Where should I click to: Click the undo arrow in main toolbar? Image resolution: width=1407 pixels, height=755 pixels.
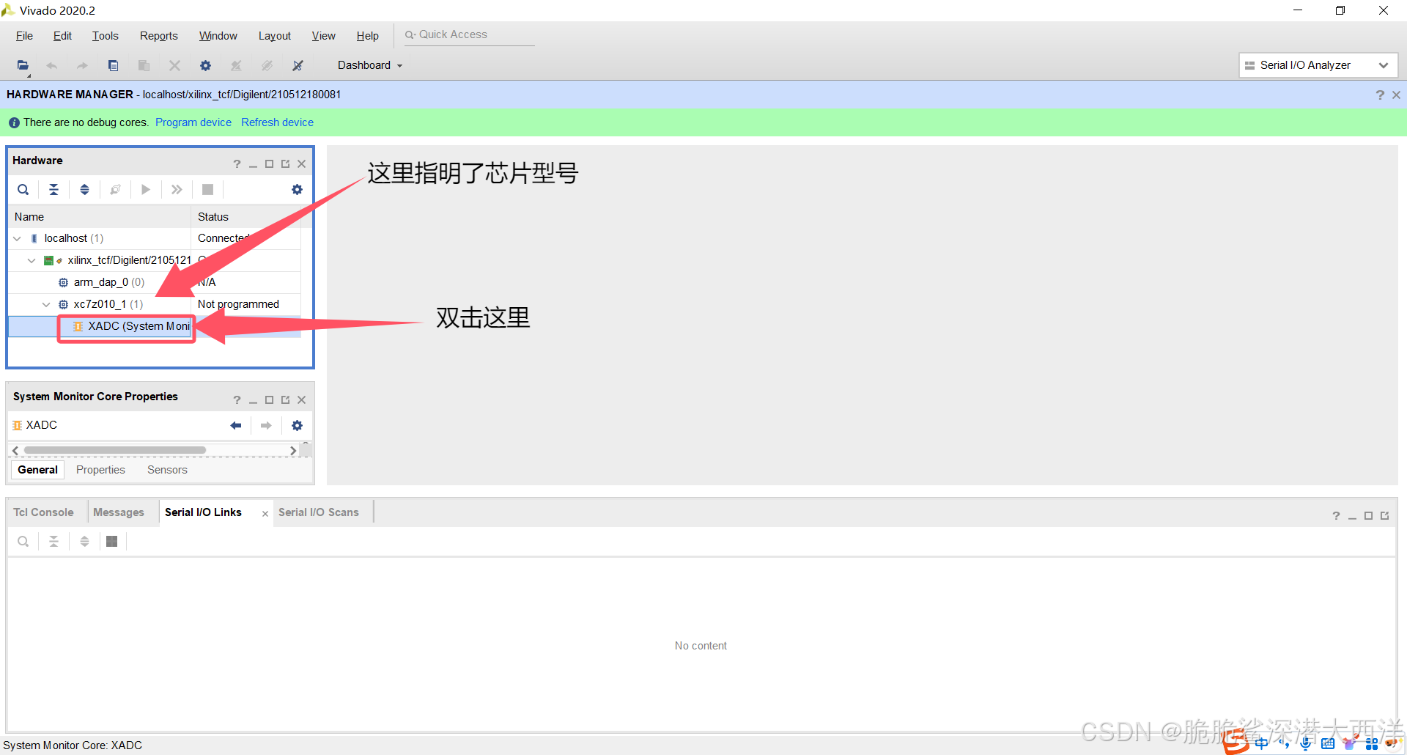[x=52, y=65]
